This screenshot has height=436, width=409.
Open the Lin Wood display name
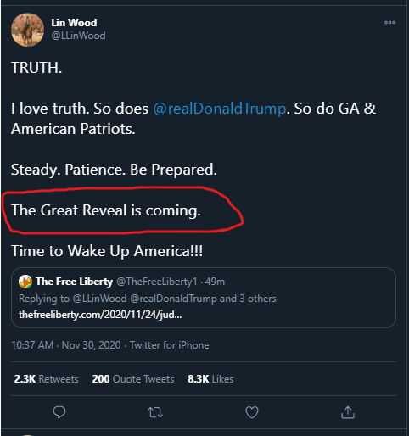[74, 23]
